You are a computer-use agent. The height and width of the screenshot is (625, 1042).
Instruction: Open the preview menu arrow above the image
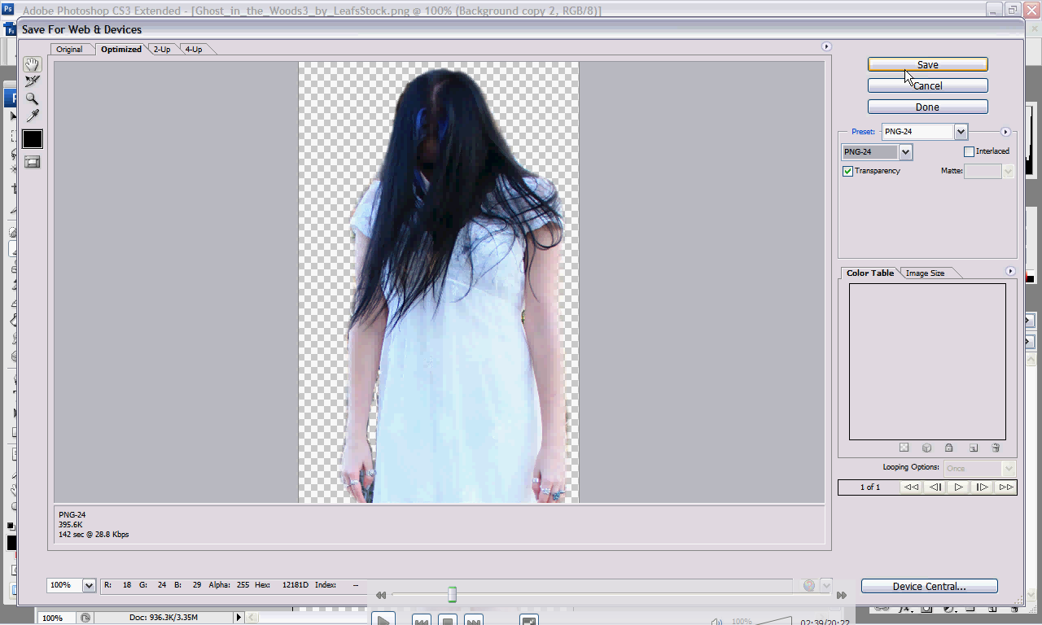coord(826,46)
